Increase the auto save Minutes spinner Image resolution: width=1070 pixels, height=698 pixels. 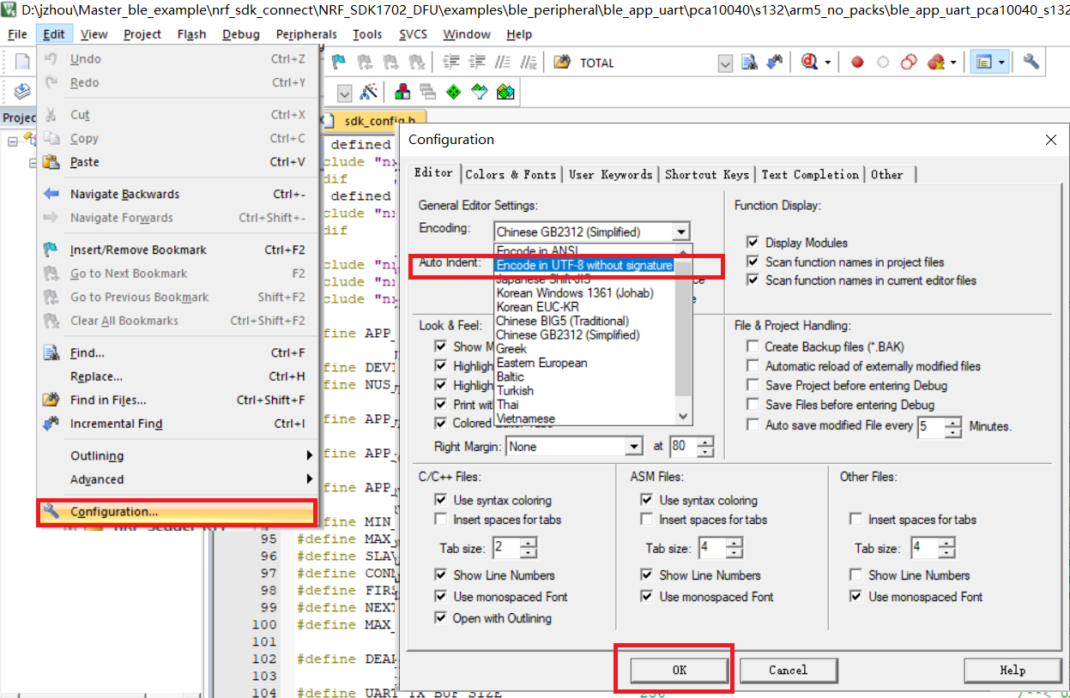[953, 420]
